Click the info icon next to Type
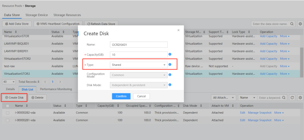This screenshot has height=140, width=304. [170, 65]
